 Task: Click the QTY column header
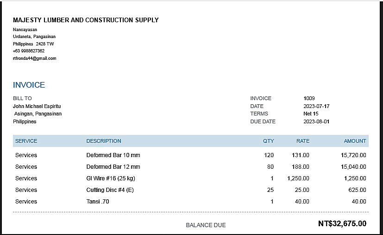tap(268, 141)
